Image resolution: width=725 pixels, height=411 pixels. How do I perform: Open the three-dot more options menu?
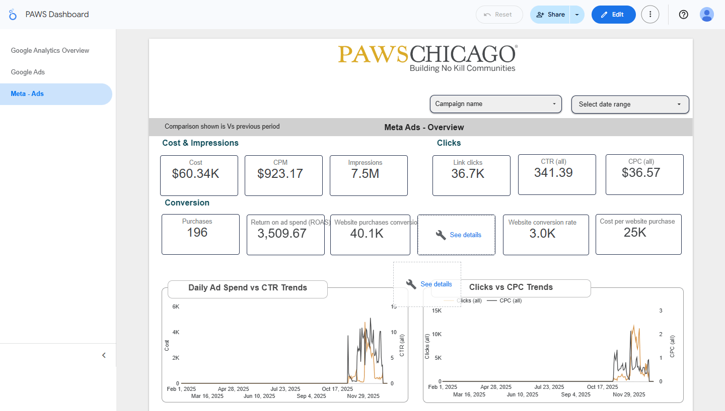tap(650, 15)
